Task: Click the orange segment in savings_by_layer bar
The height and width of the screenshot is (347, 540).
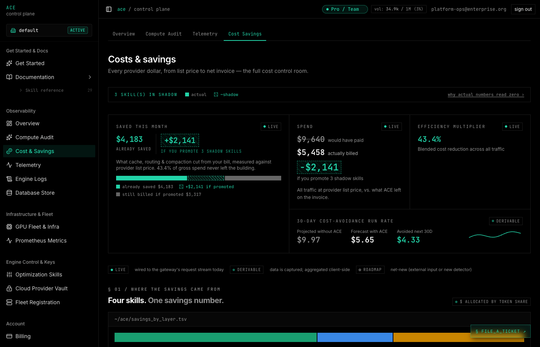Action: point(459,337)
